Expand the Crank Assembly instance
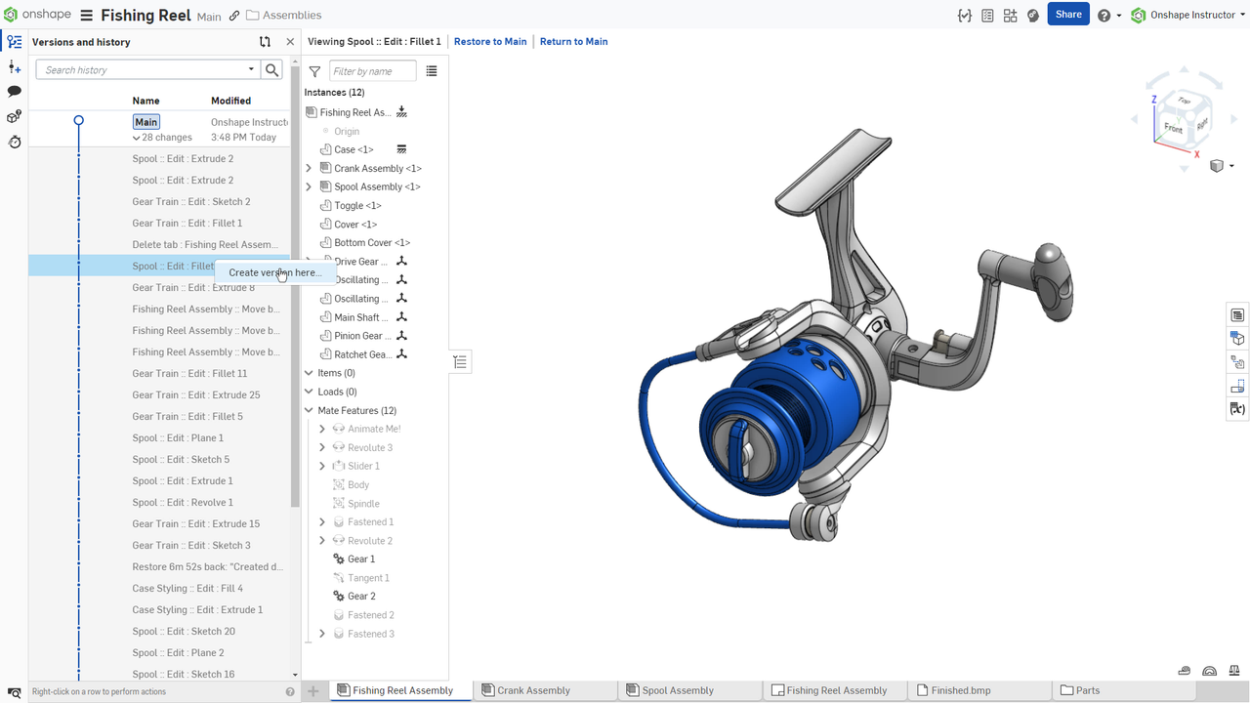1250x703 pixels. (x=309, y=167)
